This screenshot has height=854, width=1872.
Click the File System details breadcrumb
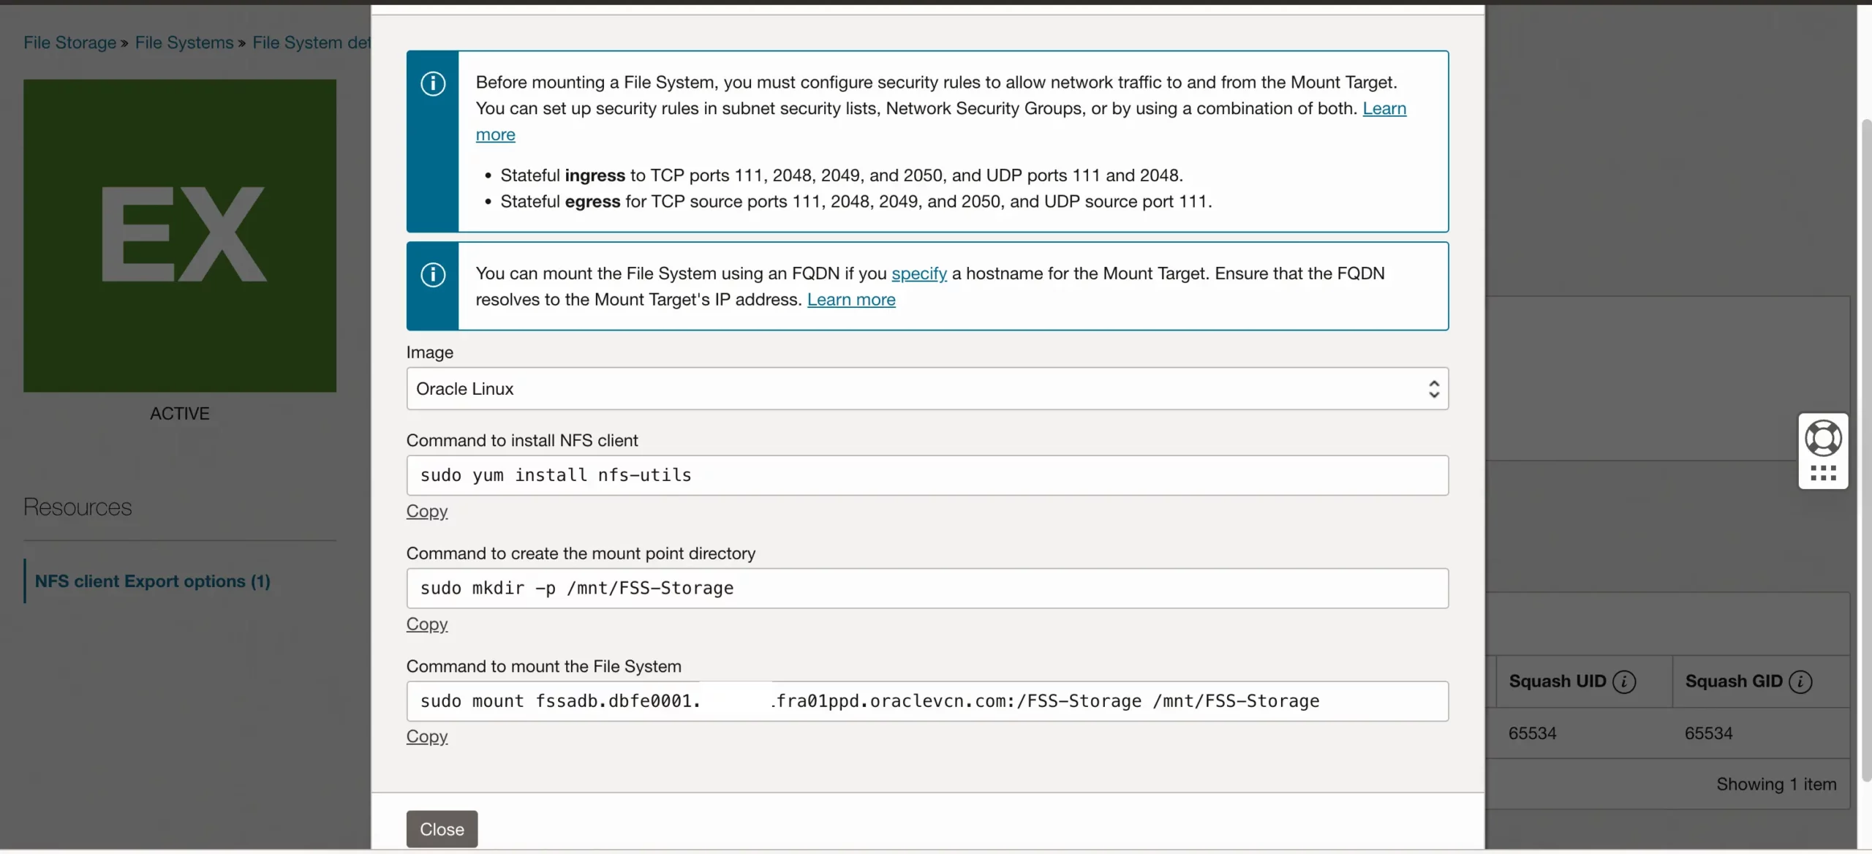click(312, 42)
